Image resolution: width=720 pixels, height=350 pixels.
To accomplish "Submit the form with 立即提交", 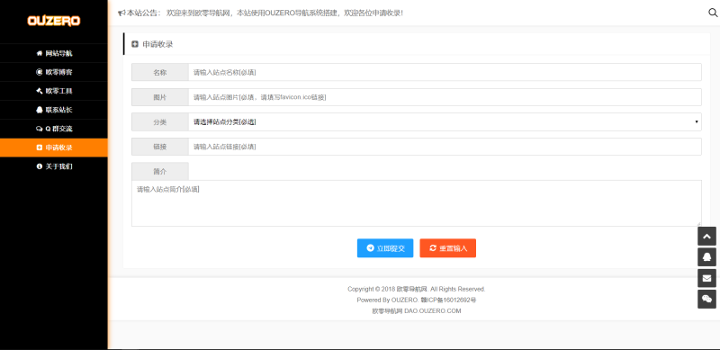I will point(385,248).
